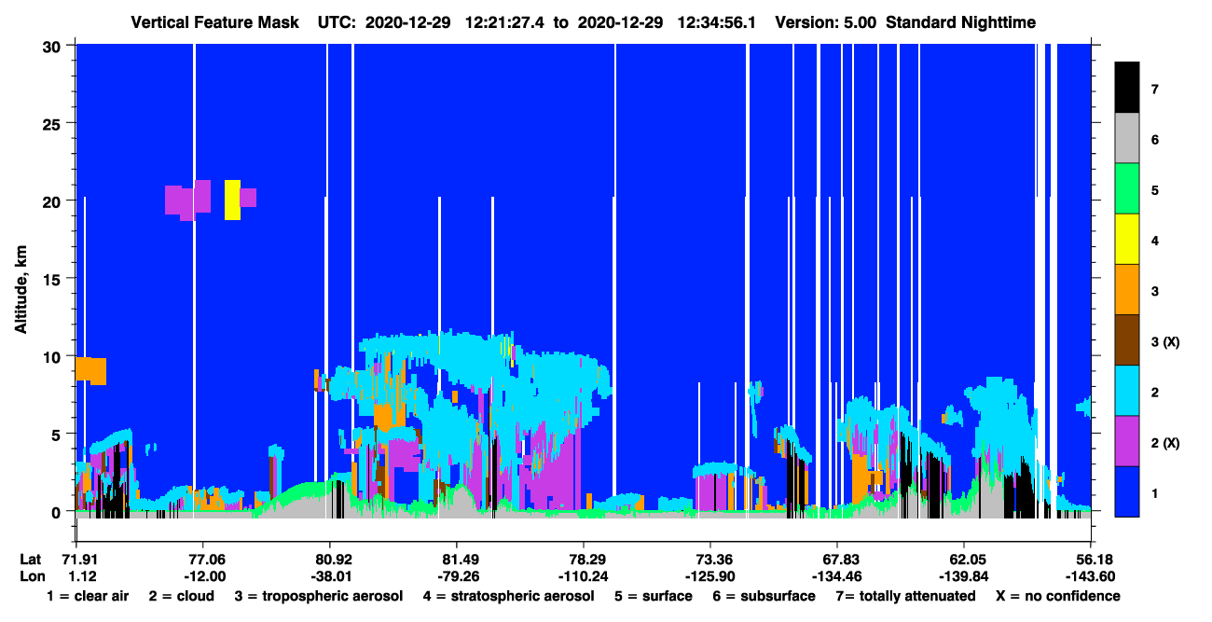Viewport: 1212px width, 622px height.
Task: Click the "5 = surface" legend entry
Action: (654, 596)
